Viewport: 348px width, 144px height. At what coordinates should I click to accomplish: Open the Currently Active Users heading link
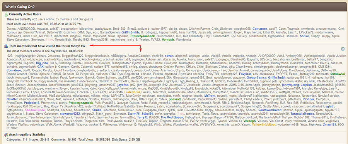(25, 14)
